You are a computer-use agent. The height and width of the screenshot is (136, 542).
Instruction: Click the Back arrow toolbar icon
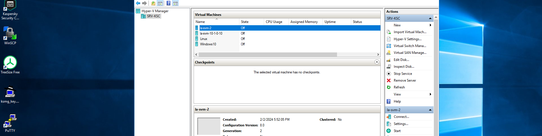[x=138, y=3]
